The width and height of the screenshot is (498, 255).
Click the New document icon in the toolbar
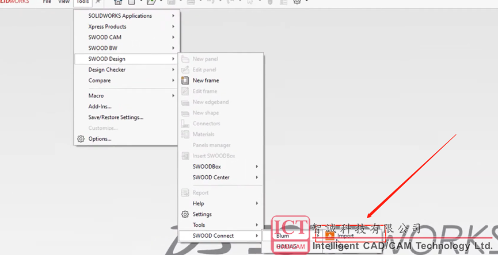tap(131, 2)
